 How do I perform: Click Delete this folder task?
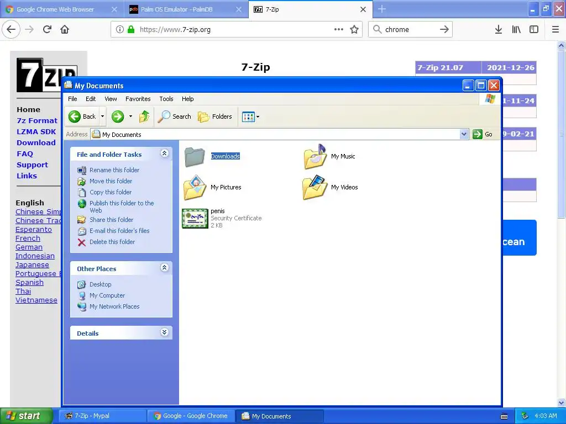(x=112, y=242)
